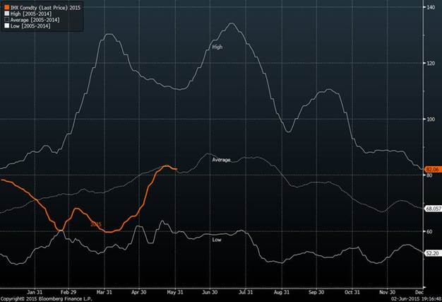442x302 pixels.
Task: Click the 'Low' line label on chart
Action: (217, 240)
